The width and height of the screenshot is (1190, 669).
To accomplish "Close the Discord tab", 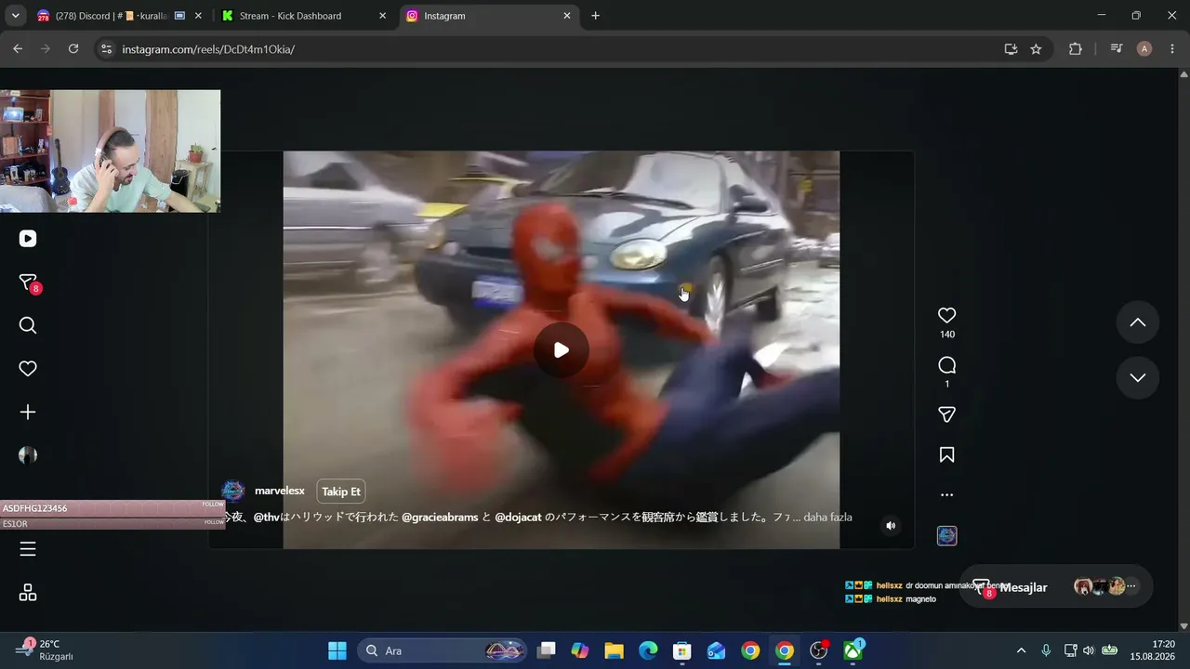I will pyautogui.click(x=199, y=16).
